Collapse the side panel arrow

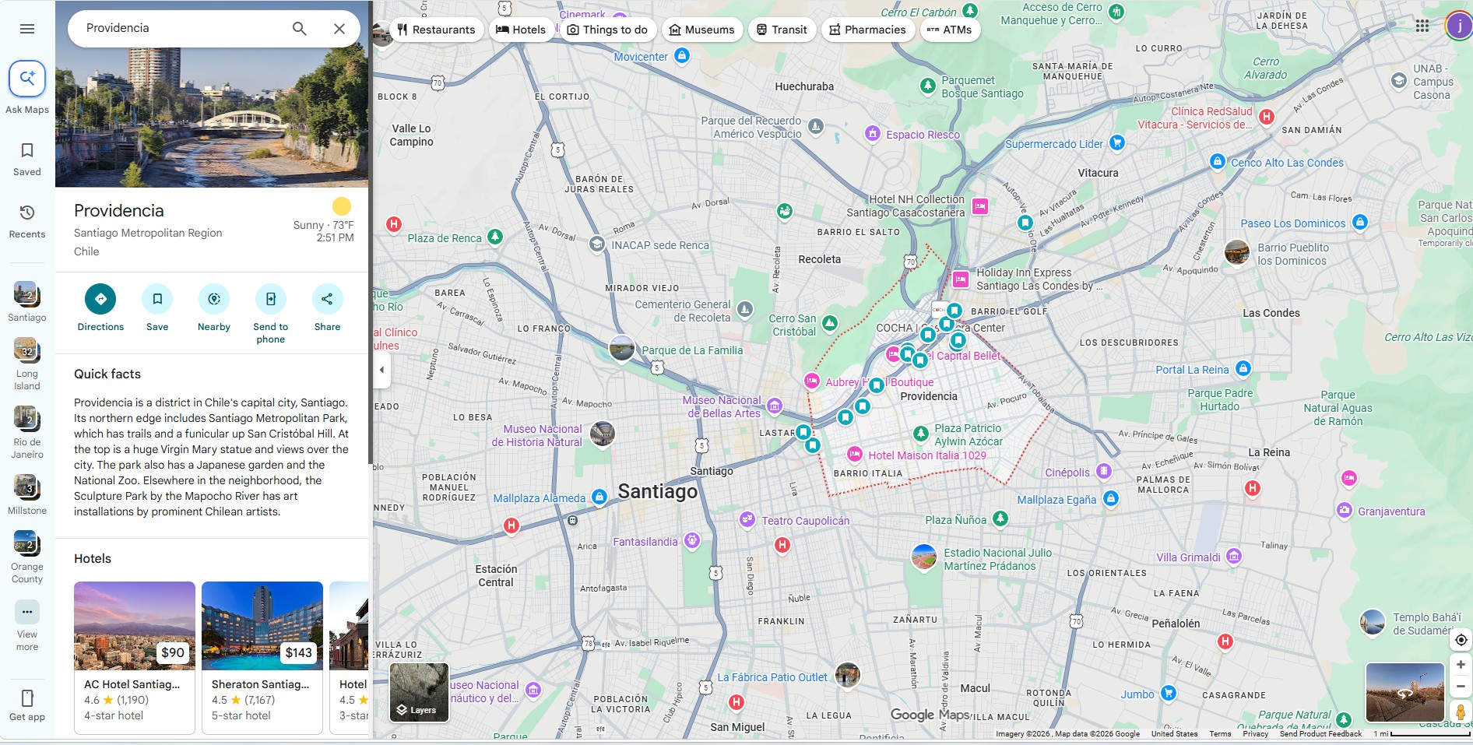pos(381,370)
